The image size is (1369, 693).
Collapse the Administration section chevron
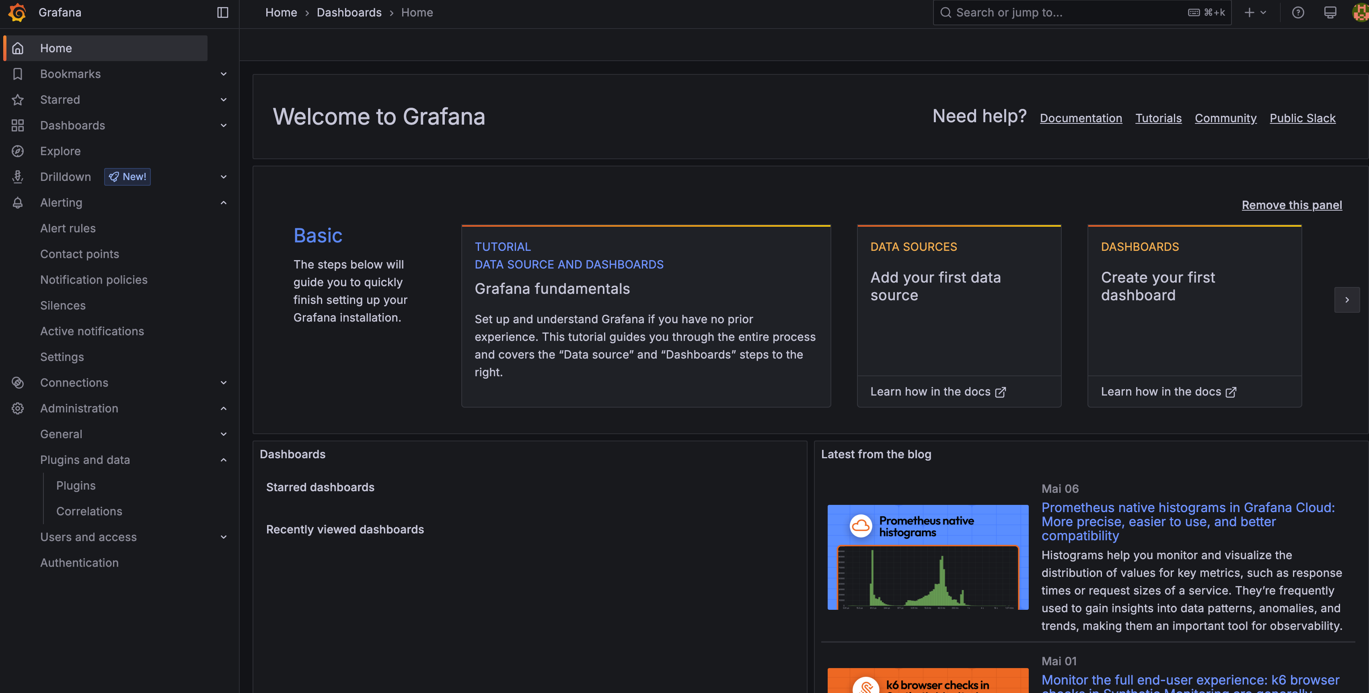tap(224, 408)
